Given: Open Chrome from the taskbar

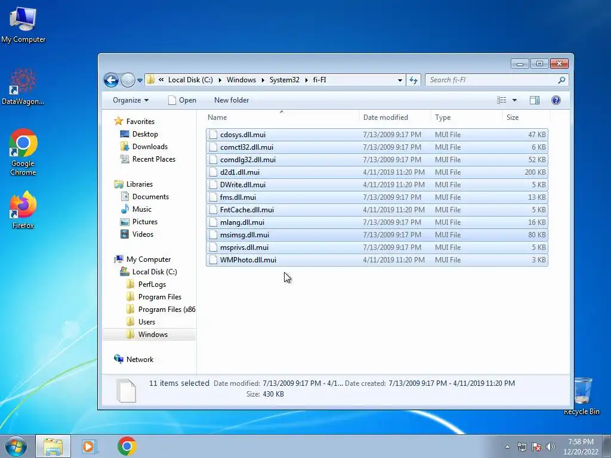Looking at the screenshot, I should tap(126, 446).
